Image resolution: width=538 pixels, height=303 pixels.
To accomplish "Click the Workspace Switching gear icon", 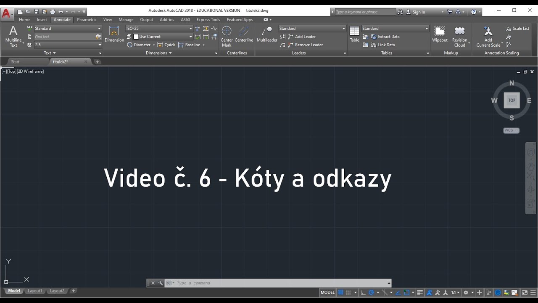I will point(466,292).
